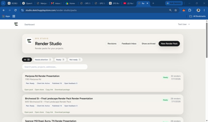Open the Test User account dropdown
Image resolution: width=208 pixels, height=122 pixels.
tap(184, 24)
